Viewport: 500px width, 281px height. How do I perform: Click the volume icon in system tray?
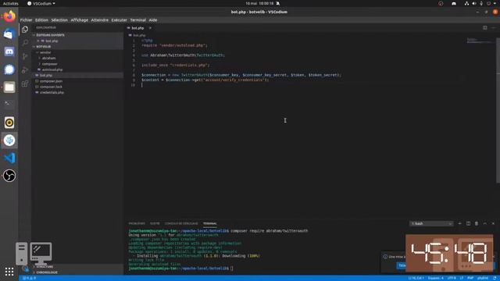point(474,3)
